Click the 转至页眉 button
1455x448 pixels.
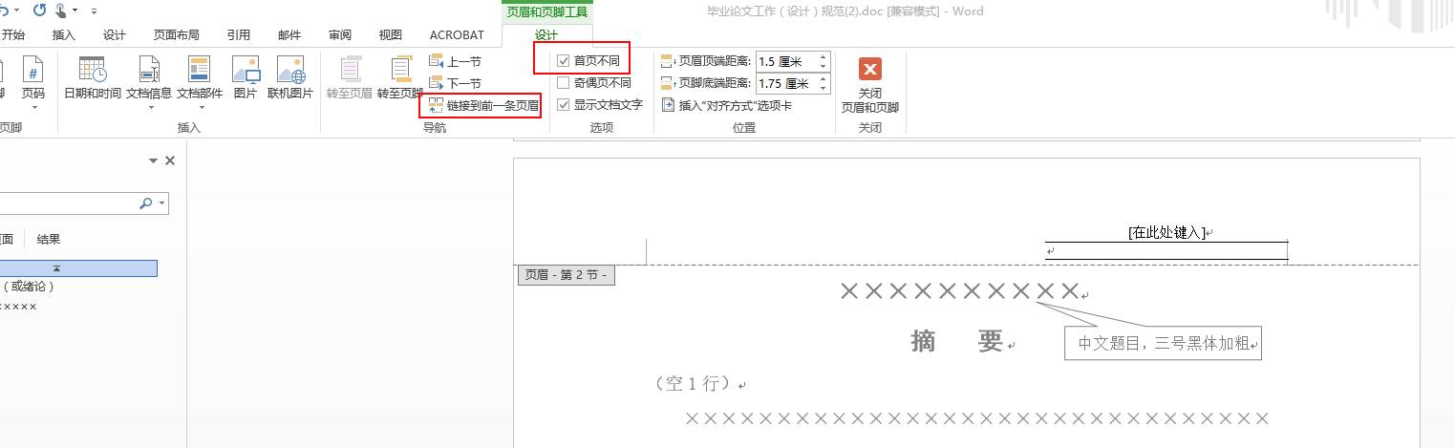click(x=350, y=79)
